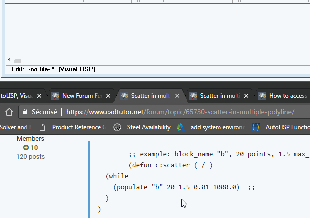Image resolution: width=310 pixels, height=218 pixels.
Task: Click the cadtutor.net URL address bar
Action: tap(180, 112)
